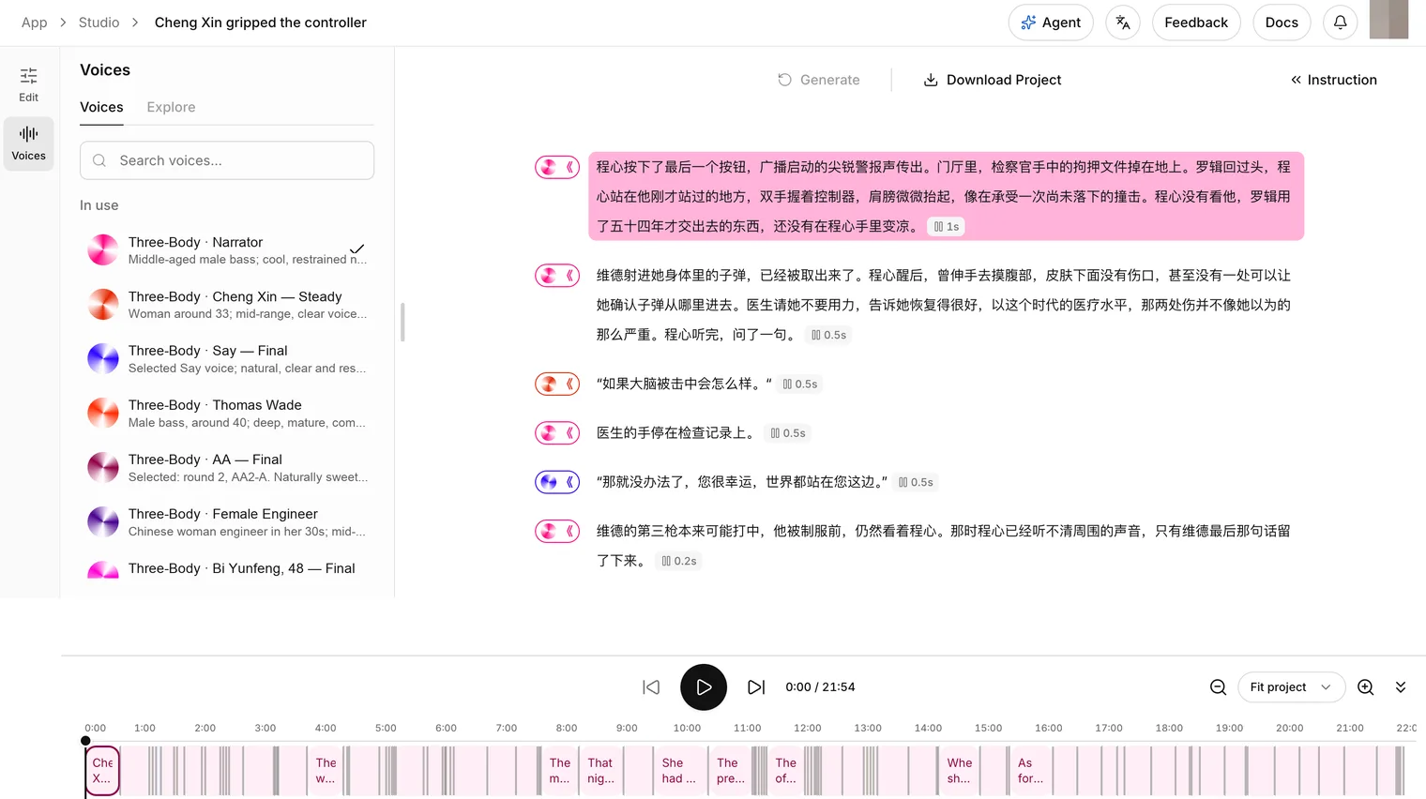Open voice selector for line 医生的手停在检查记录上
Image resolution: width=1426 pixels, height=799 pixels.
point(557,433)
